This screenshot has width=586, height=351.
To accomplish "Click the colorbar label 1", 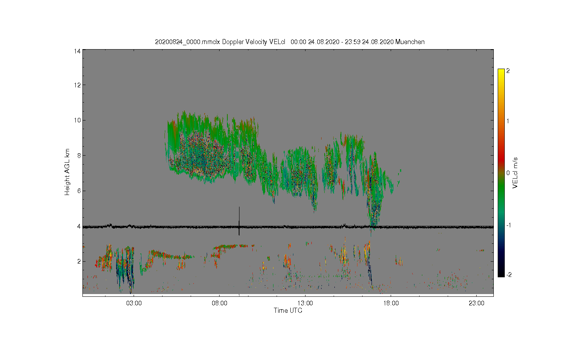I will (x=508, y=121).
